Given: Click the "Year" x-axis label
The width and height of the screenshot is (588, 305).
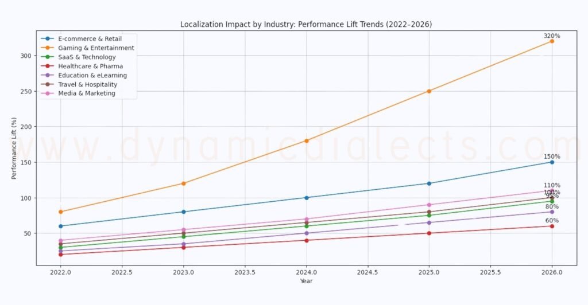Looking at the screenshot, I should point(306,281).
